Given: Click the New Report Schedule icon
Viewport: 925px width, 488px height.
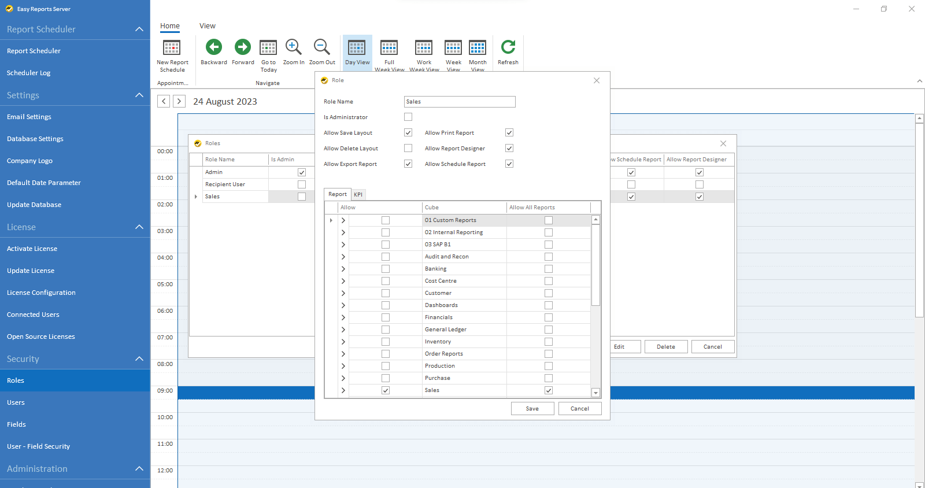Looking at the screenshot, I should [x=172, y=47].
